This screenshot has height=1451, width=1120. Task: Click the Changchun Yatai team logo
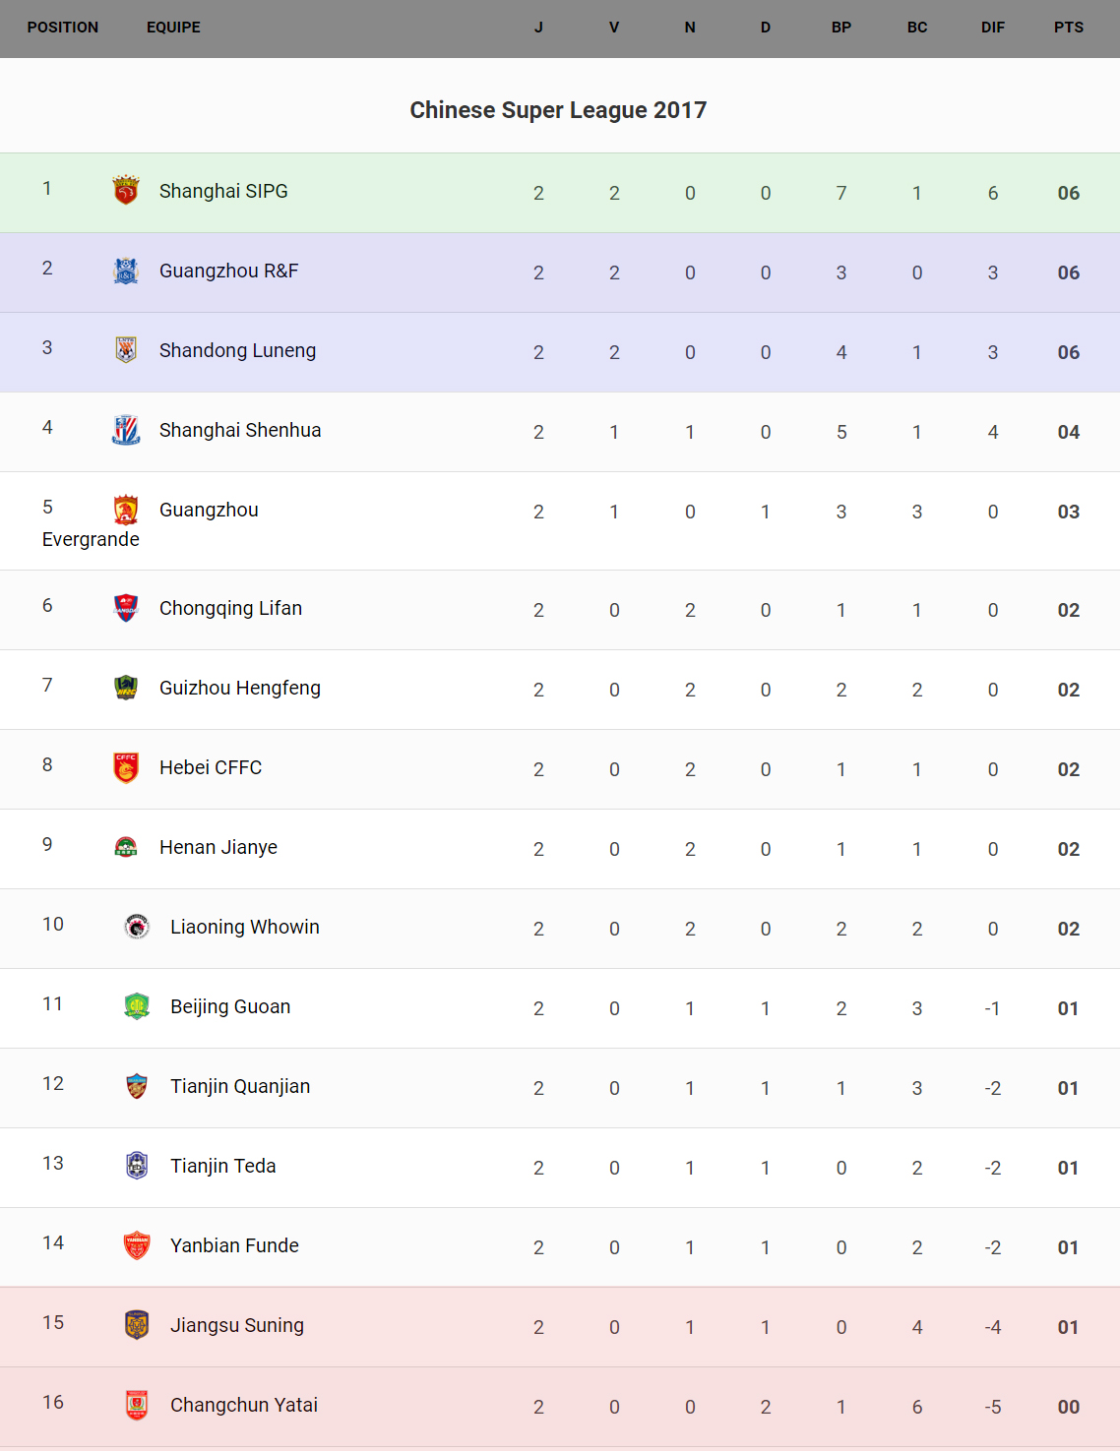[137, 1405]
